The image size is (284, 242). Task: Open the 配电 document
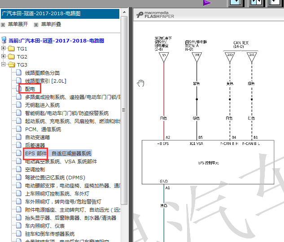point(30,89)
